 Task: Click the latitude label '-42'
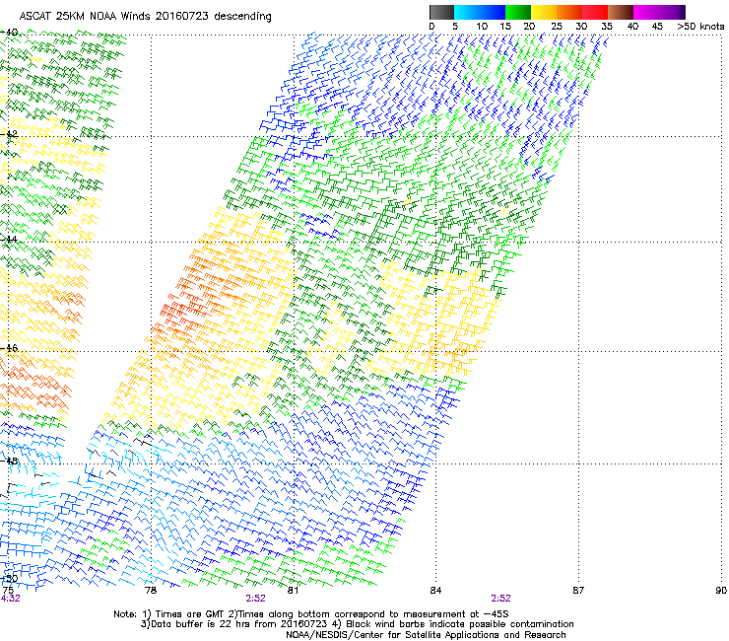[x=9, y=134]
